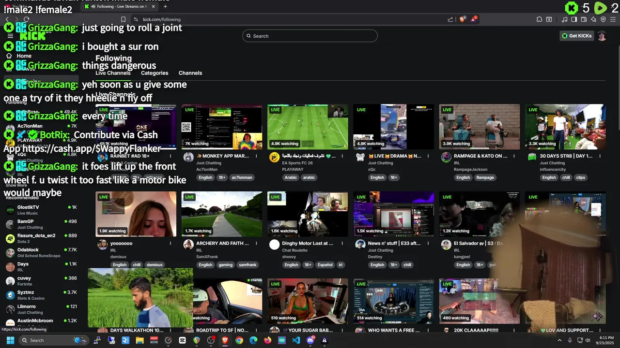Open Google Chrome from the taskbar

(239, 340)
